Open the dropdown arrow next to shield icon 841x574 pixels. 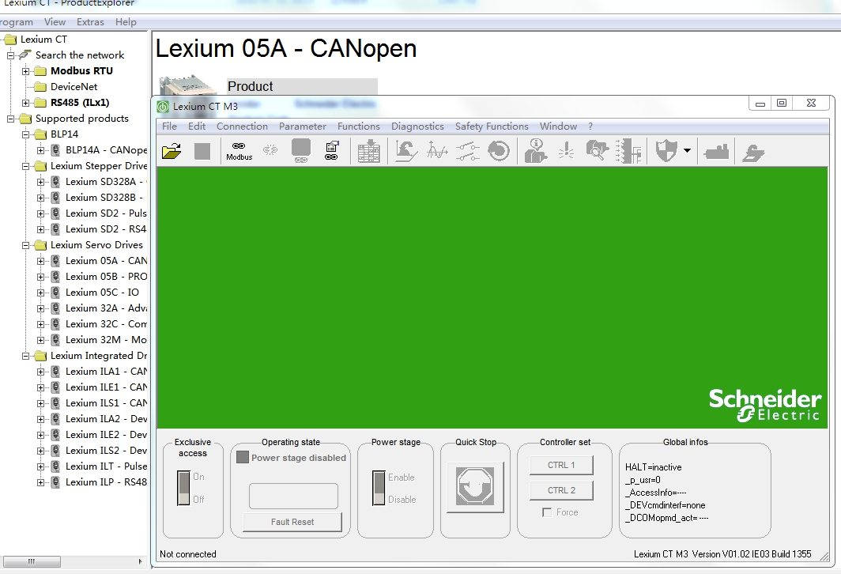(687, 151)
